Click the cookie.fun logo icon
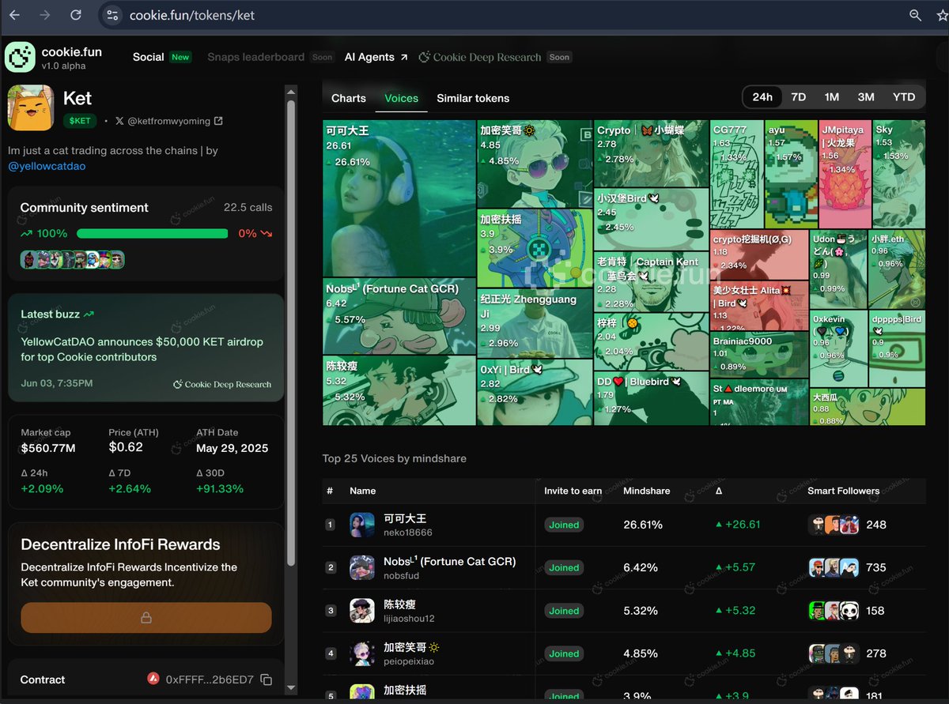This screenshot has height=704, width=949. 20,57
